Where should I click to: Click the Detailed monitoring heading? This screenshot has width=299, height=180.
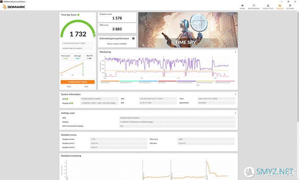pos(71,156)
